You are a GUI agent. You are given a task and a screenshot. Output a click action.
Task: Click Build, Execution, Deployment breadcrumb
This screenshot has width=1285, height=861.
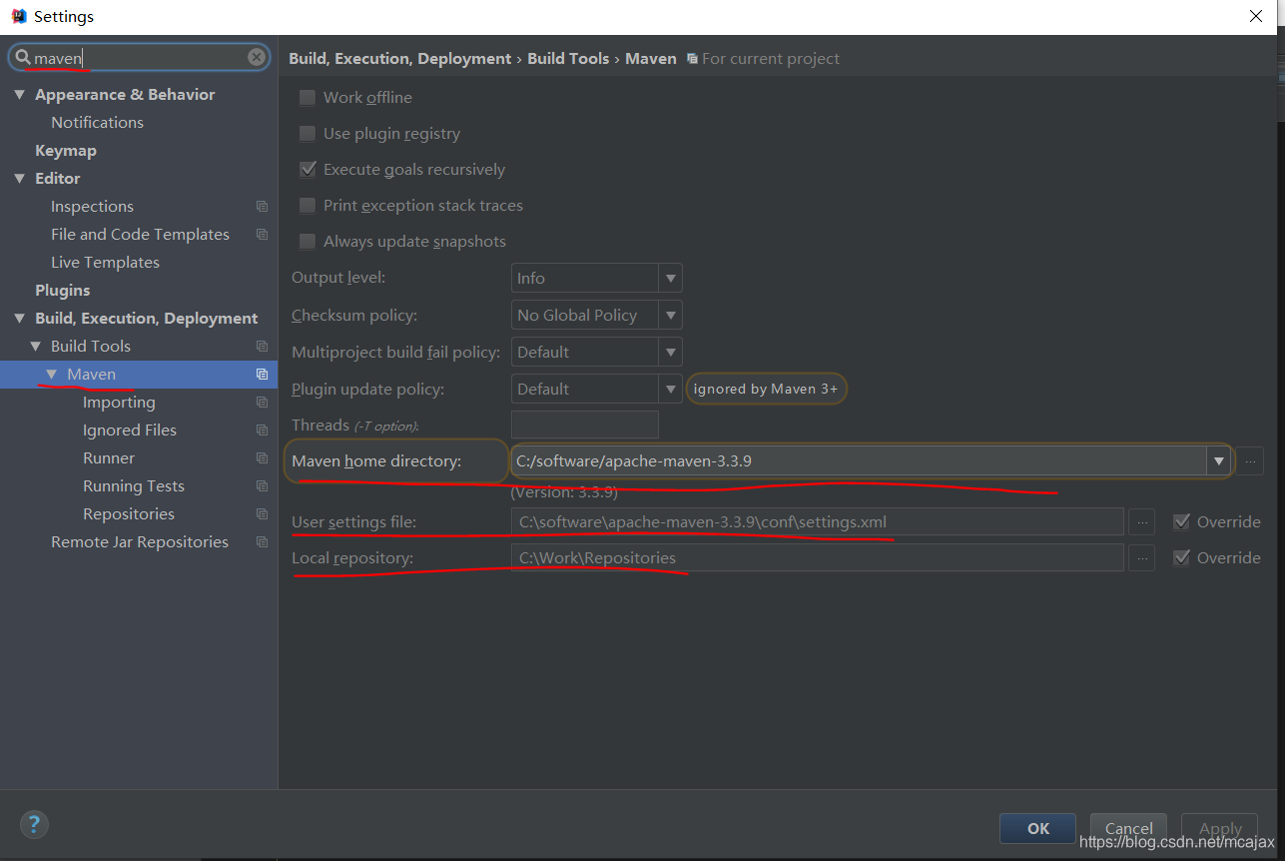399,59
